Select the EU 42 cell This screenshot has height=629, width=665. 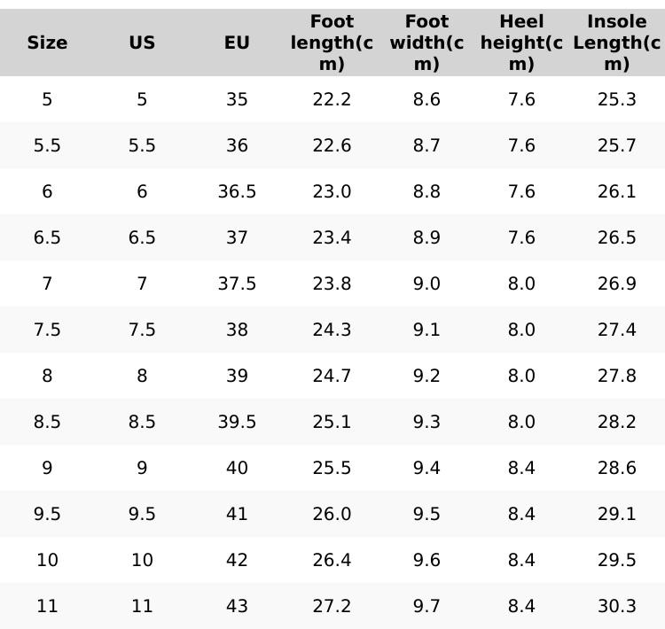click(237, 560)
